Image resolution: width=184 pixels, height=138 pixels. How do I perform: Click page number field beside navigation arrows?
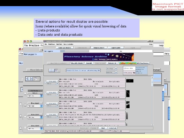click(56, 71)
